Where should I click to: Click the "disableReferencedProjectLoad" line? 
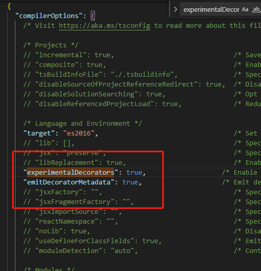pyautogui.click(x=102, y=104)
